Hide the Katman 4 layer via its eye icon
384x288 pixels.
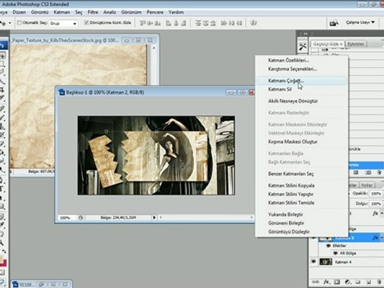[x=314, y=262]
